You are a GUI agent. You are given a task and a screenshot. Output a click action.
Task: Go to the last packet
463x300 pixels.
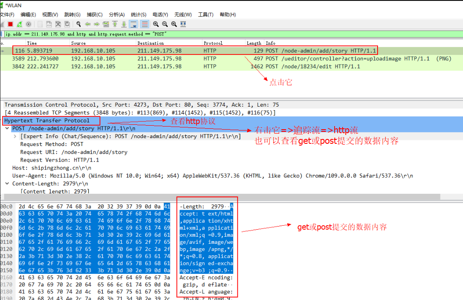[124, 24]
